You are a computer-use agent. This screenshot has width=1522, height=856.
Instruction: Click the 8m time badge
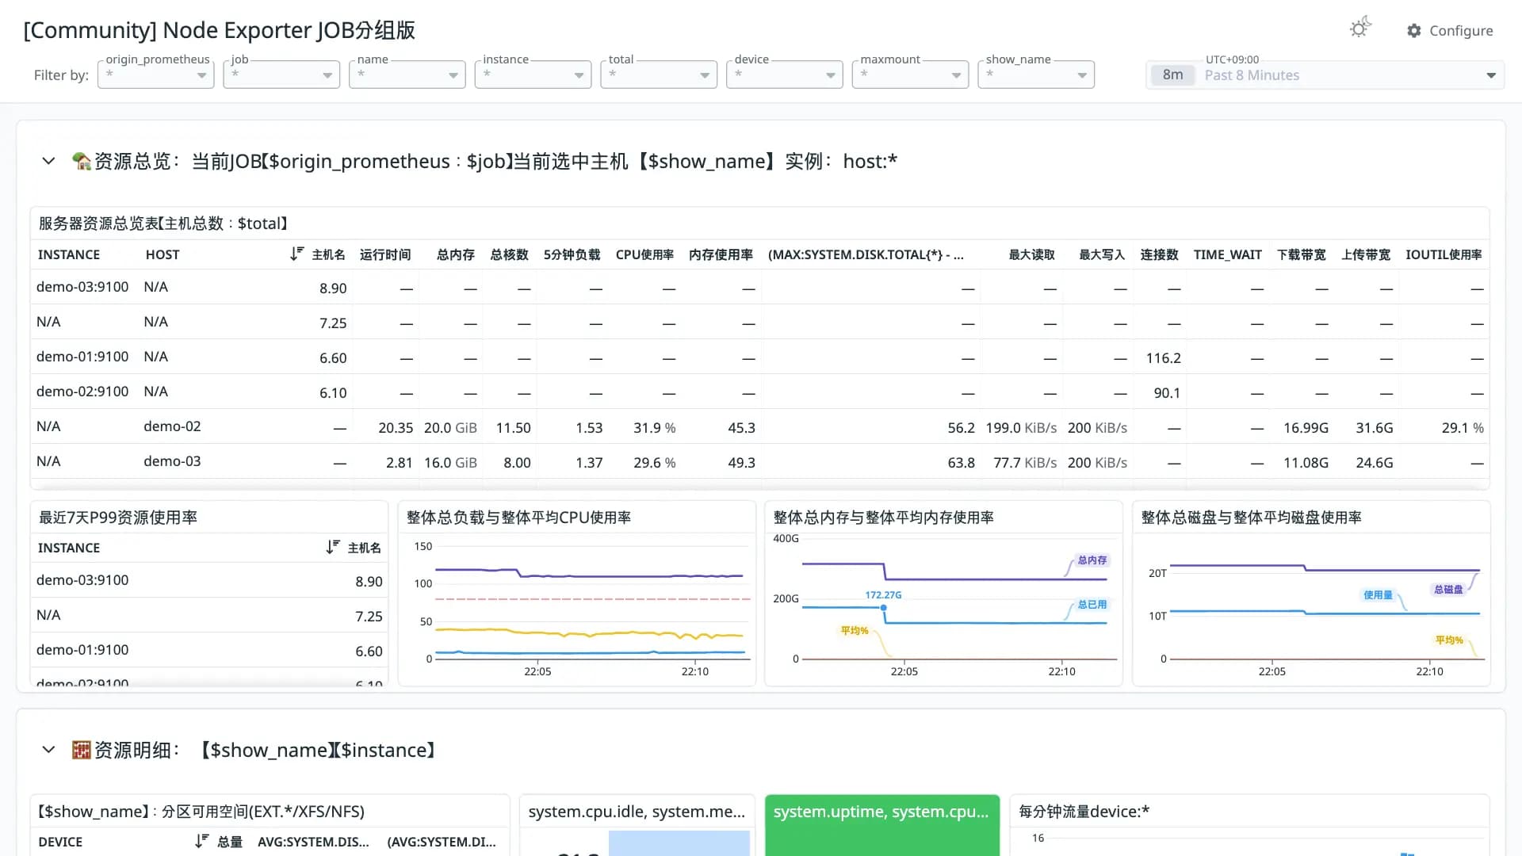click(x=1172, y=75)
